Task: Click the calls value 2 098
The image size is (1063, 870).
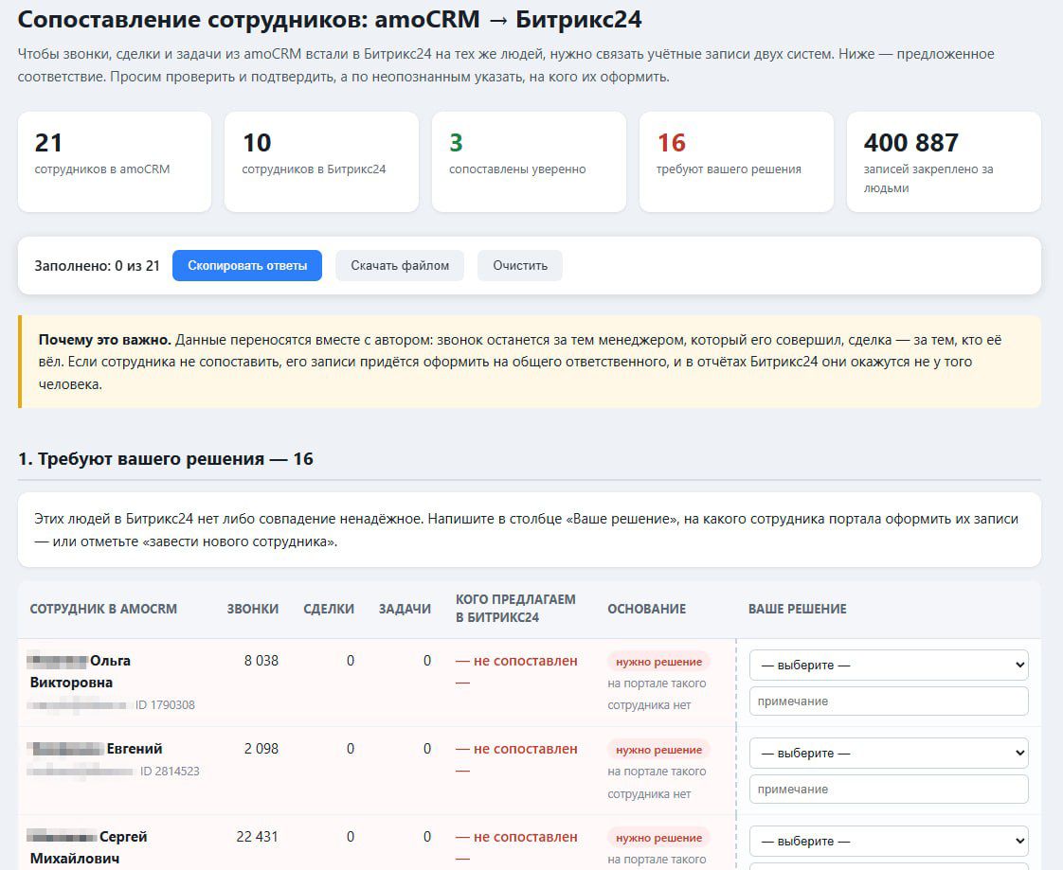Action: 261,749
